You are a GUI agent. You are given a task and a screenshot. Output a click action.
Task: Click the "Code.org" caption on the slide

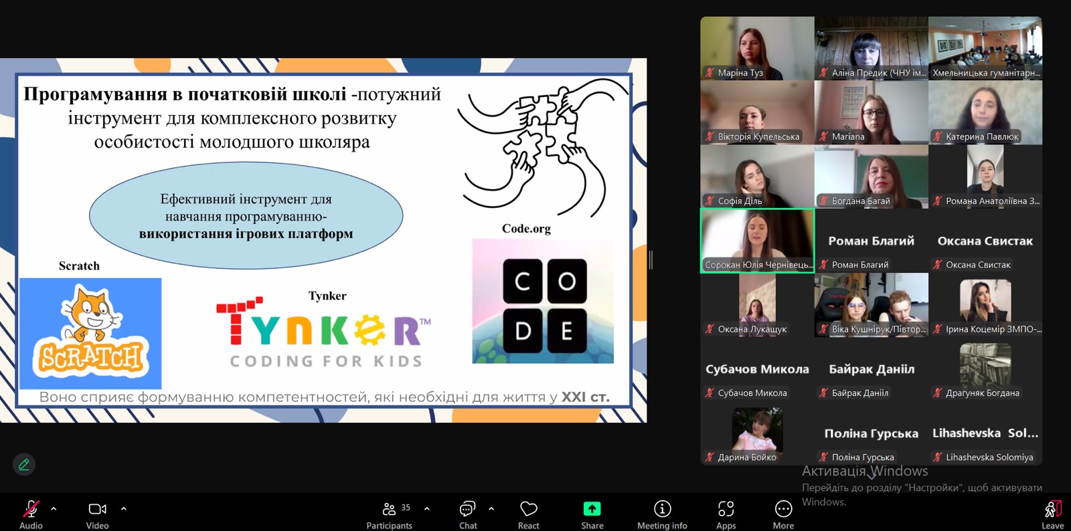(527, 229)
